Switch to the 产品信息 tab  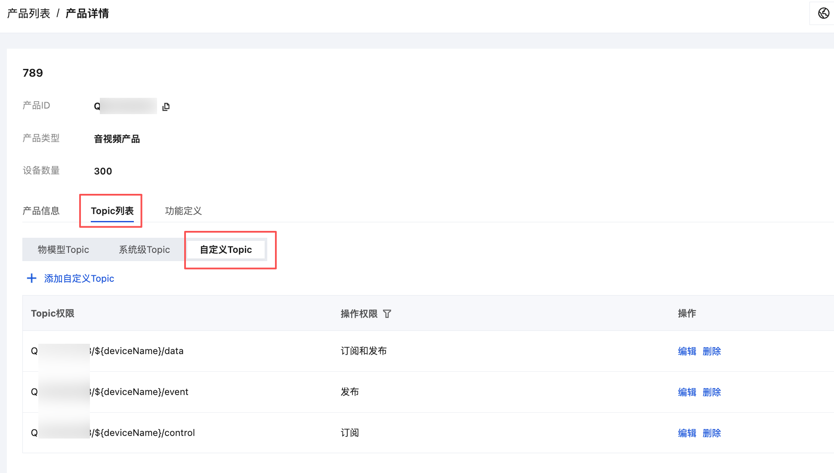tap(41, 211)
